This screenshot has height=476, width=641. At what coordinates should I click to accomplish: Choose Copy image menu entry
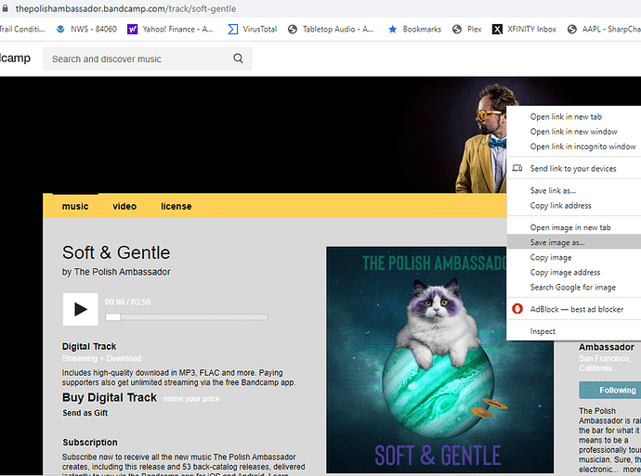click(573, 257)
